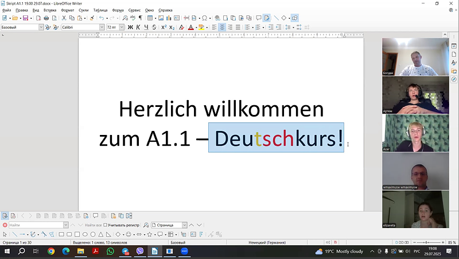
Task: Toggle Italic formatting (К)
Action: pos(138,27)
